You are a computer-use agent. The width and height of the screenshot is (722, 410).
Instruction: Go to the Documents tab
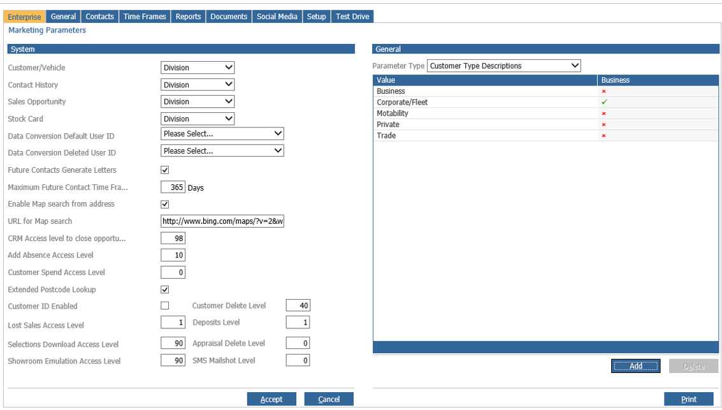[x=229, y=17]
